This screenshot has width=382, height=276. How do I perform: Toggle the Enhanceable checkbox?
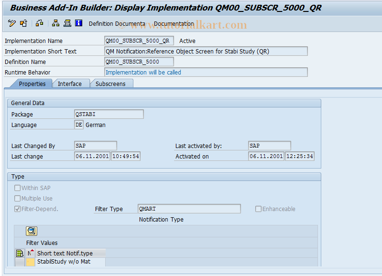[258, 209]
